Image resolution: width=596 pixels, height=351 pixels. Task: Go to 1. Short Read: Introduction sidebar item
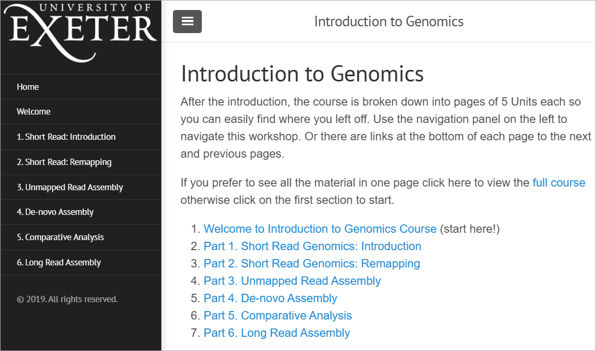[66, 137]
